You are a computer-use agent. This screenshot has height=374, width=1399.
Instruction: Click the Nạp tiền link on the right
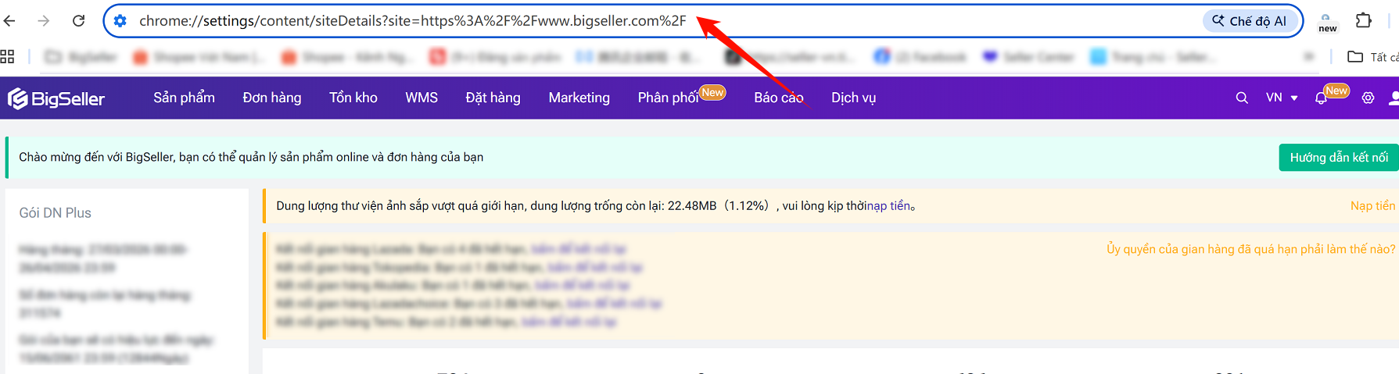(1372, 206)
